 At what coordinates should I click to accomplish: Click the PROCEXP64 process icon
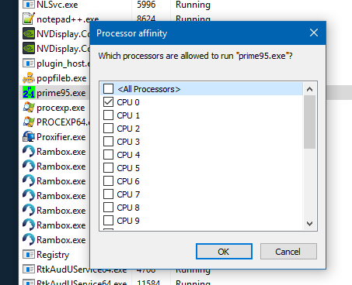click(x=29, y=122)
